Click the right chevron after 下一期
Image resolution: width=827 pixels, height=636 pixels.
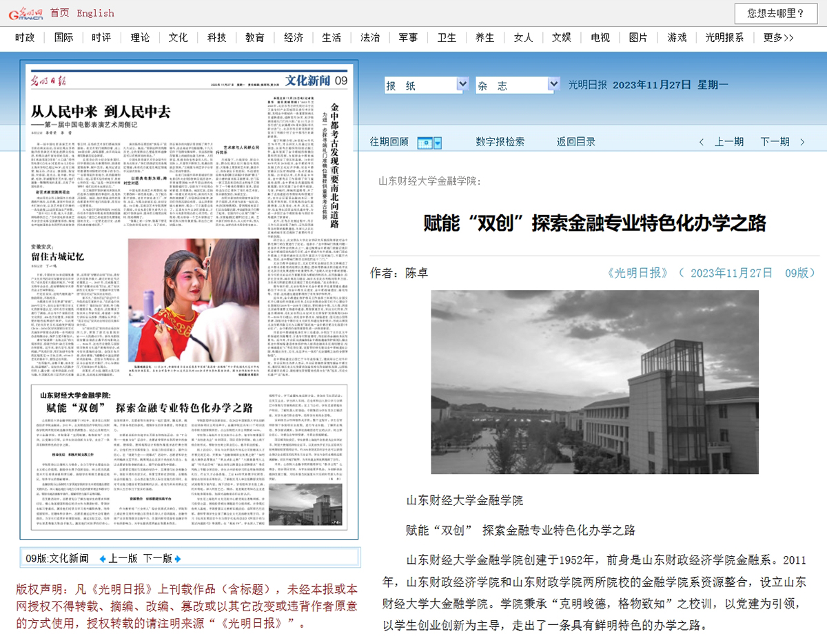tap(802, 142)
